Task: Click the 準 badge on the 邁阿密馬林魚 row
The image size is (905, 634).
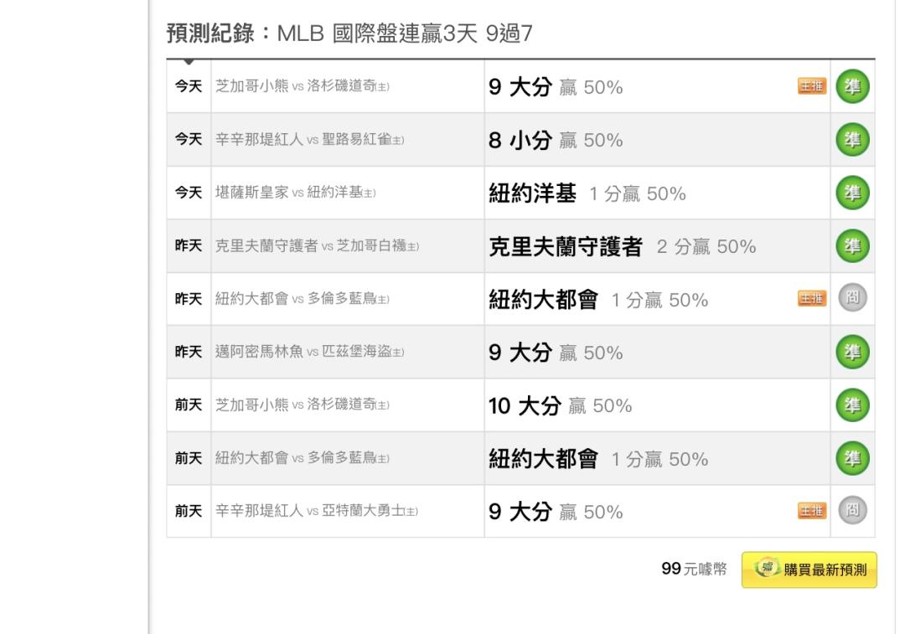Action: pos(853,353)
